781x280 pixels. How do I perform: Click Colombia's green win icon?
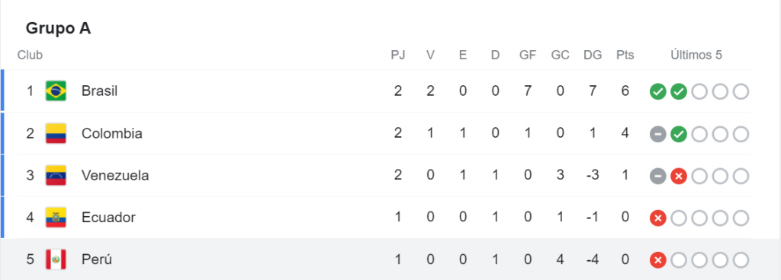click(x=678, y=134)
